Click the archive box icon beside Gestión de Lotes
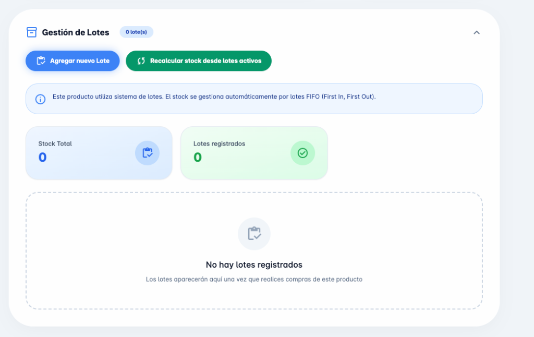Screen dimensions: 534x337 (x=32, y=32)
